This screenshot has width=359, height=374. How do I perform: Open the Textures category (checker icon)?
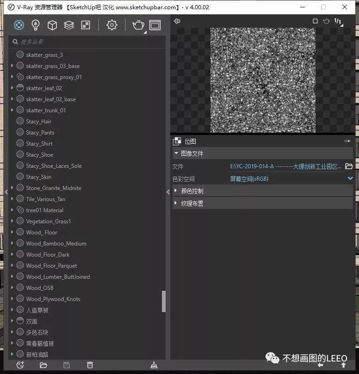(86, 25)
